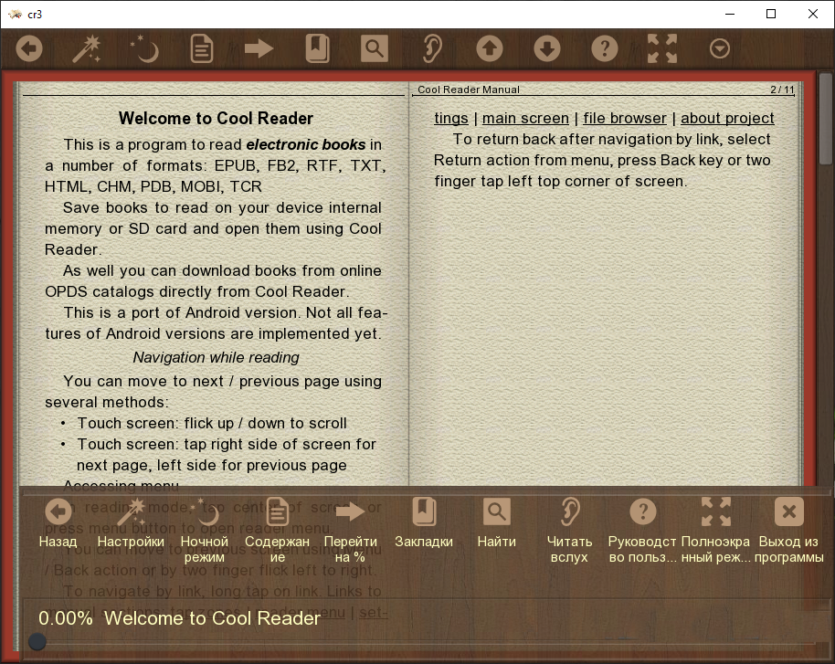Follow the 'tings' link on right page
835x664 pixels.
pyautogui.click(x=451, y=118)
